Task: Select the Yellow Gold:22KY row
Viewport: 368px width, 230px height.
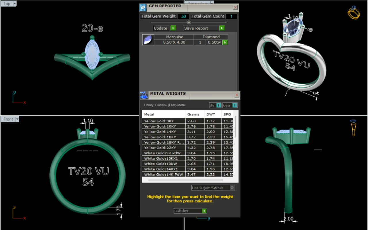Action: [x=187, y=148]
